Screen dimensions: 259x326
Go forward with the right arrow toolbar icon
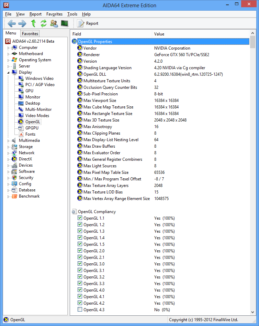(22, 23)
